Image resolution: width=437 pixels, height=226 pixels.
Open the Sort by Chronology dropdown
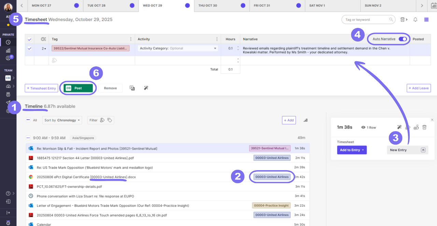click(62, 120)
